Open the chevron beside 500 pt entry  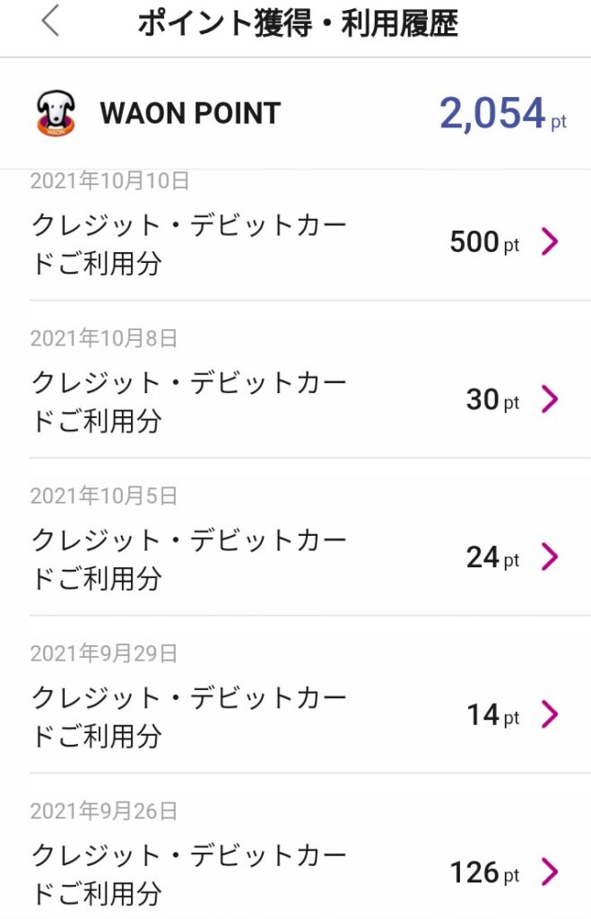(x=550, y=241)
